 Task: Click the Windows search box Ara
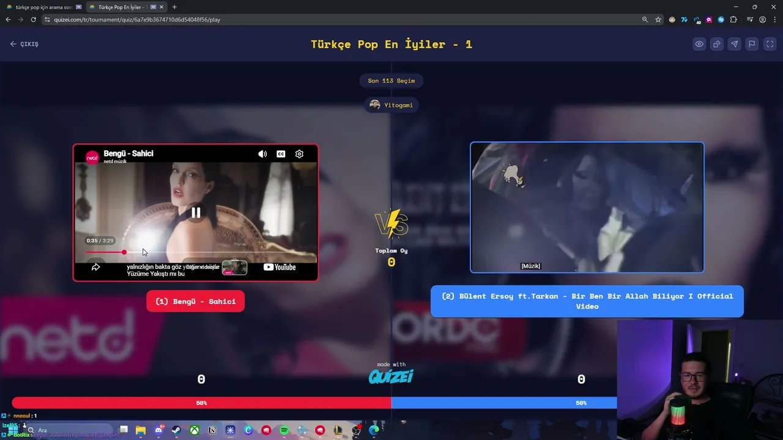[69, 430]
